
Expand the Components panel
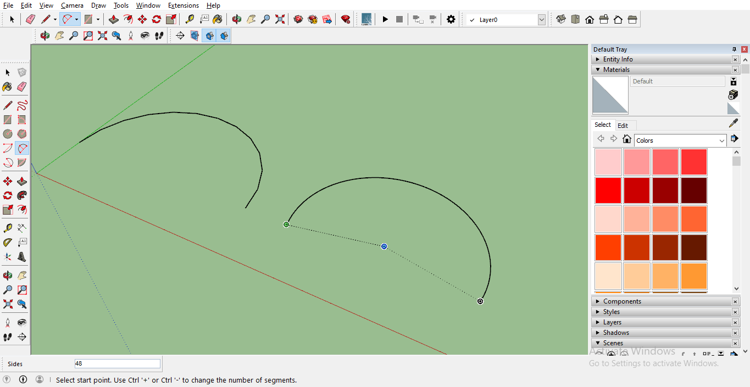coord(622,301)
